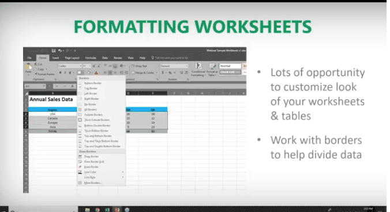The height and width of the screenshot is (212, 390).
Task: Click the red Font Color letter A
Action: click(x=96, y=73)
